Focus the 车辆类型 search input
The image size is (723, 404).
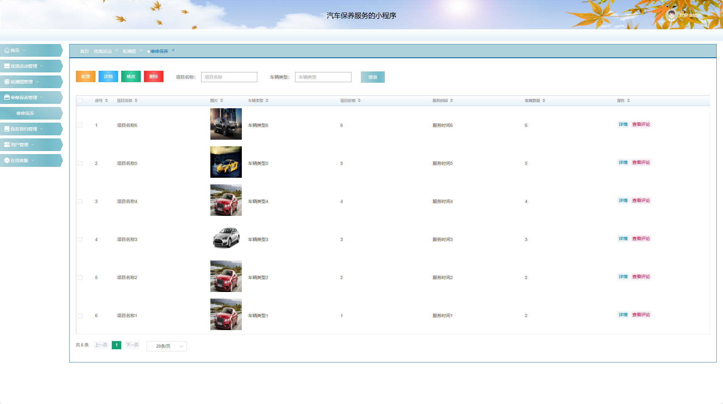[323, 77]
